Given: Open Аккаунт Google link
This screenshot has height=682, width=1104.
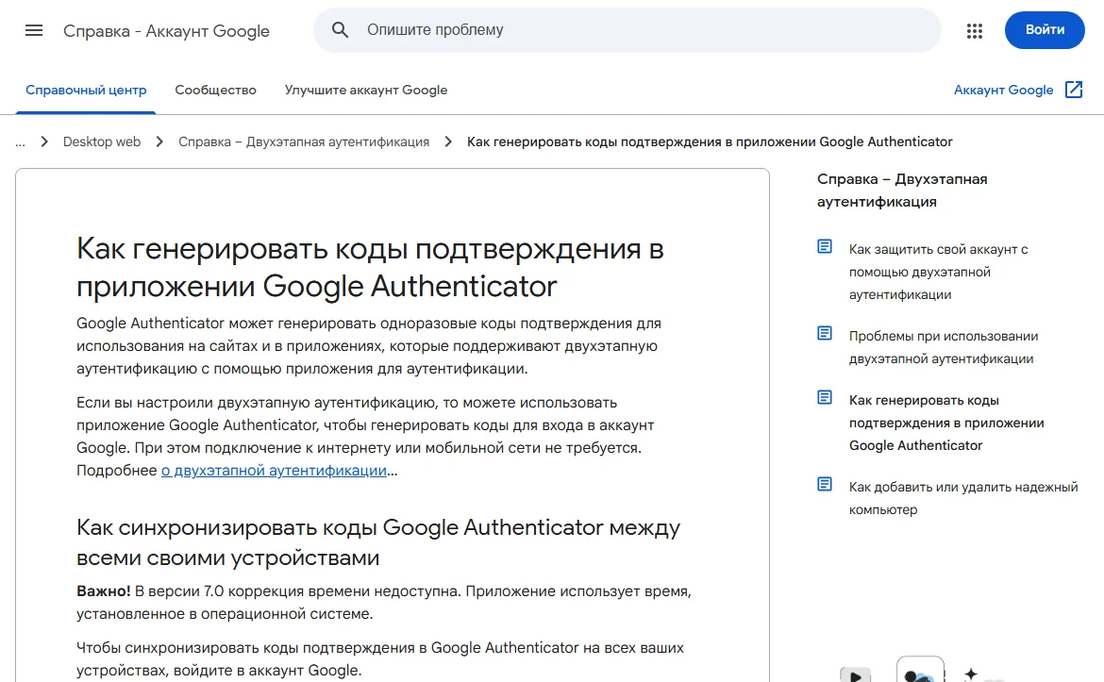Looking at the screenshot, I should pos(1003,91).
